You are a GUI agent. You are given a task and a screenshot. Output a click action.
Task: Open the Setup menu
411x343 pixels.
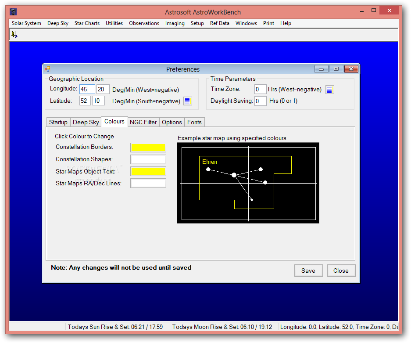197,23
